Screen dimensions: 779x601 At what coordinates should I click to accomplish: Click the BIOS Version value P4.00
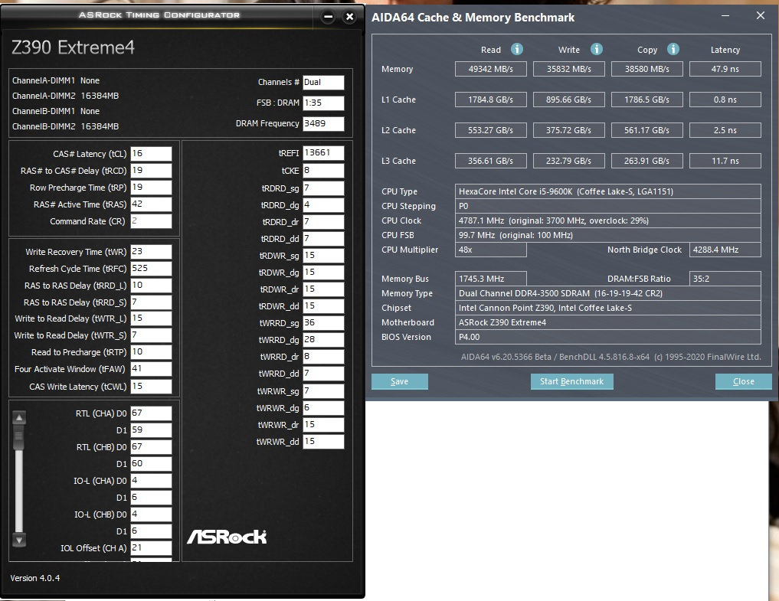[x=608, y=337]
